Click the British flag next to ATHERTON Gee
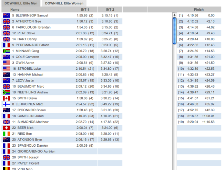The image size is (224, 170). tap(6, 21)
